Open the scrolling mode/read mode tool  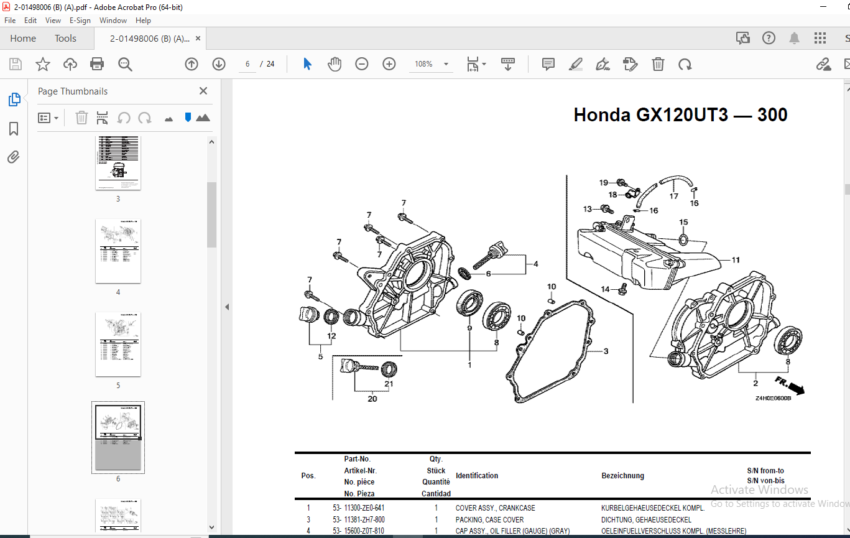509,64
